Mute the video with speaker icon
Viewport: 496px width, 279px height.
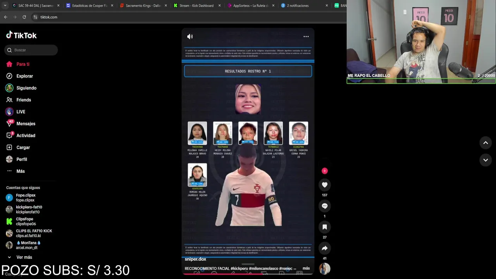tap(190, 36)
